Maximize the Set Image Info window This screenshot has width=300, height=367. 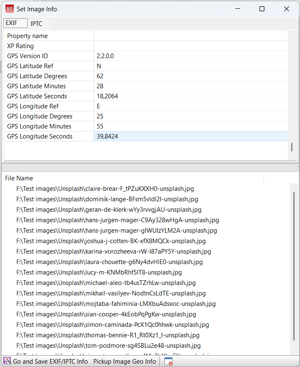(x=262, y=9)
